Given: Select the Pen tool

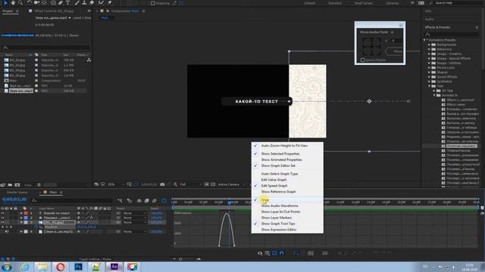Looking at the screenshot, I should (61, 3).
